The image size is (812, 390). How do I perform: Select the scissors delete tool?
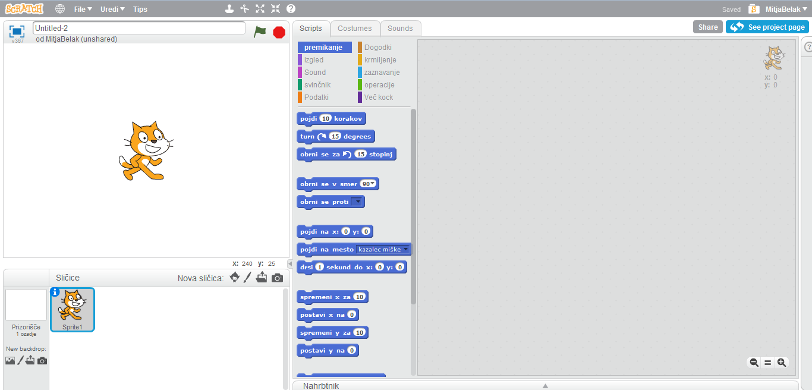244,9
